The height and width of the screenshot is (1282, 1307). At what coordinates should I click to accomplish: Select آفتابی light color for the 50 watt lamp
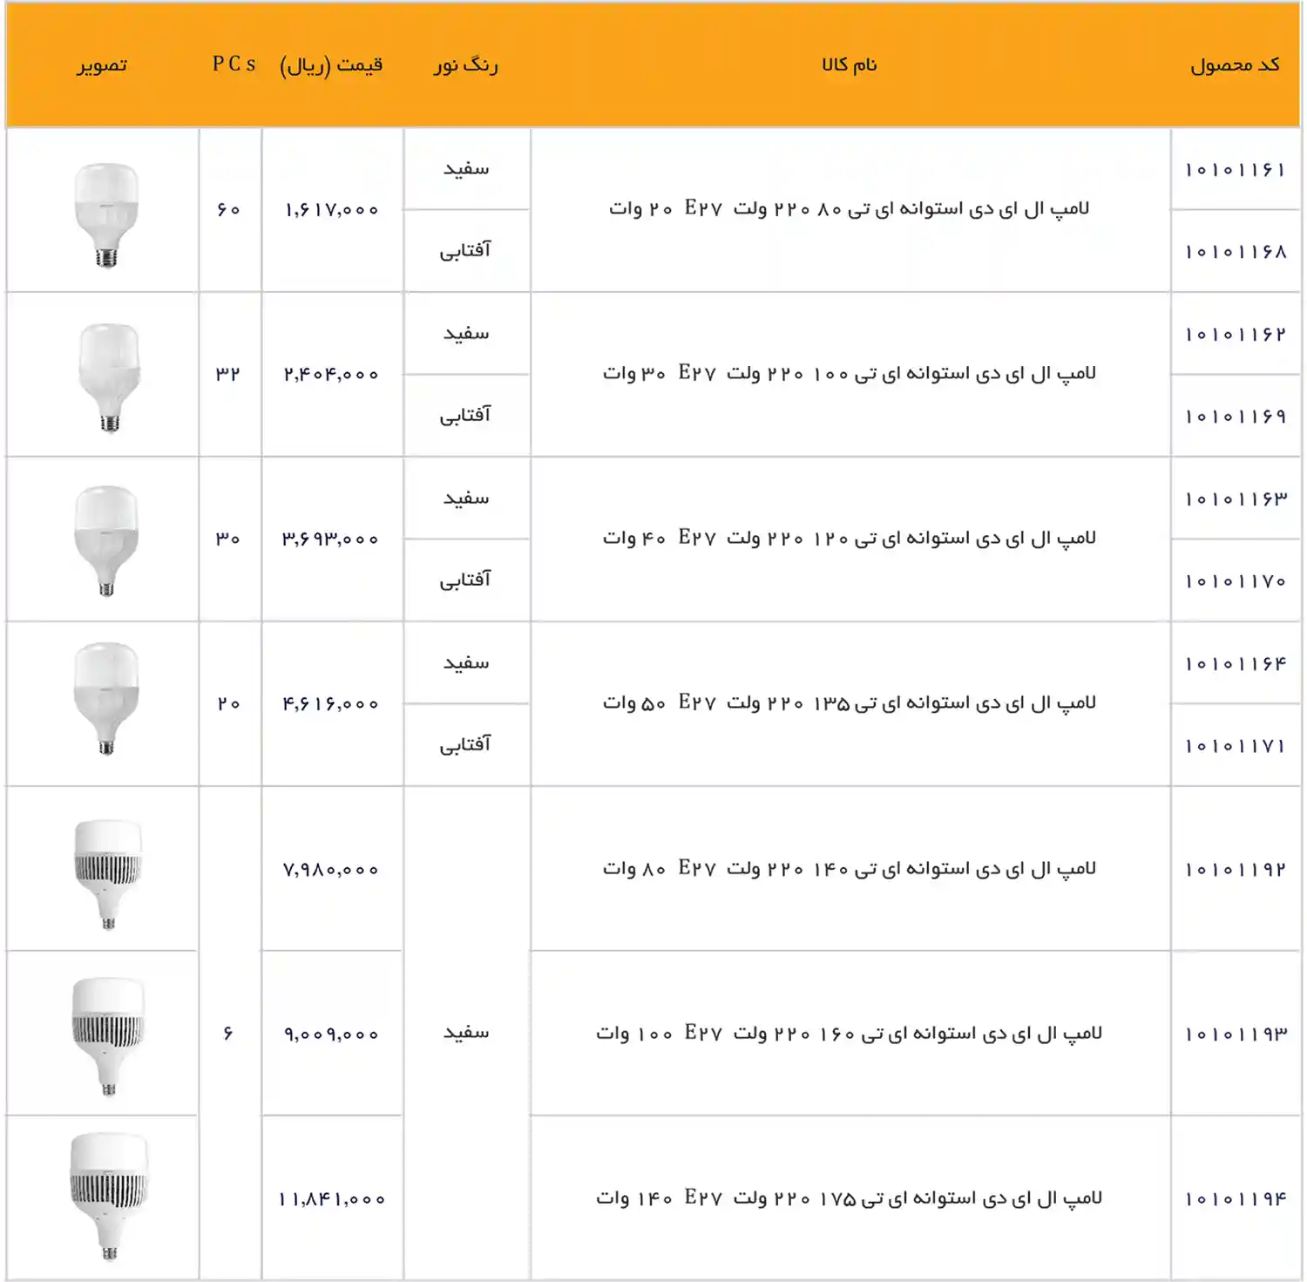467,743
